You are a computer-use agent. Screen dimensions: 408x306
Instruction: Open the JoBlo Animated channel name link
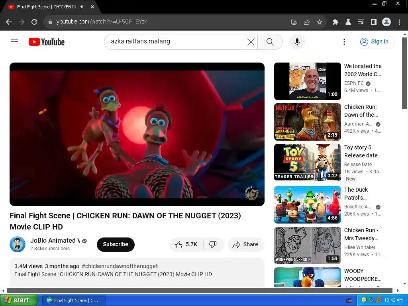click(x=55, y=240)
